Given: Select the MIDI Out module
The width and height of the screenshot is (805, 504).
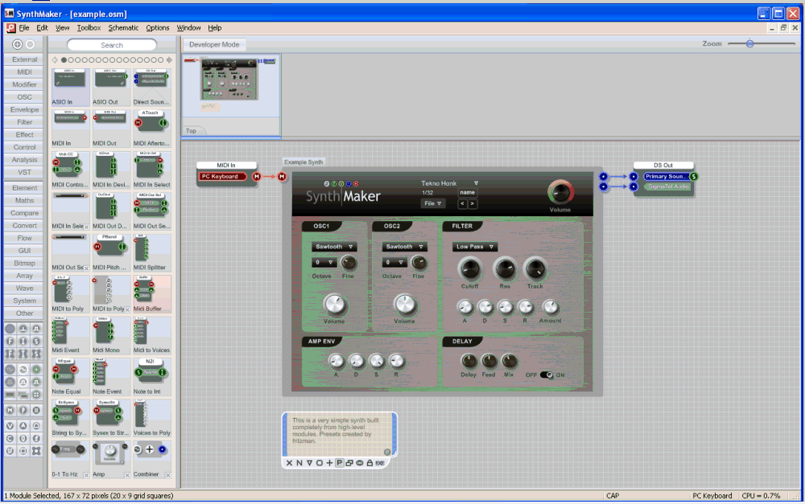Looking at the screenshot, I should click(111, 128).
